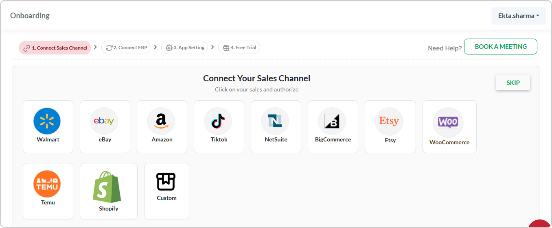The width and height of the screenshot is (552, 228).
Task: Open the Ekta.sharma user dropdown
Action: 519,16
